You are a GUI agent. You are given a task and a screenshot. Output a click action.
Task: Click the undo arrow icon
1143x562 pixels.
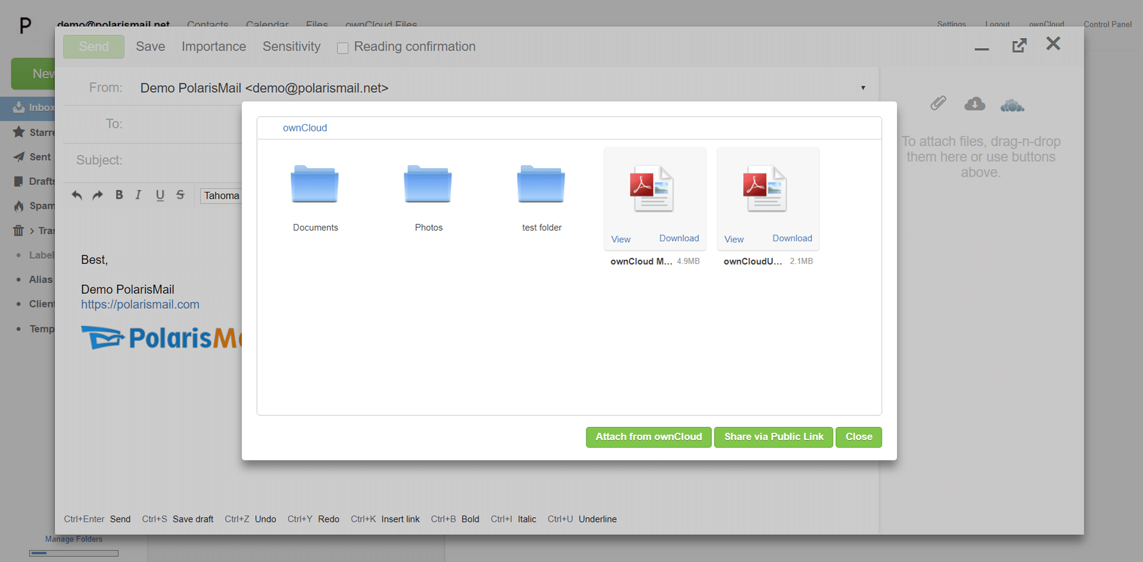(77, 195)
